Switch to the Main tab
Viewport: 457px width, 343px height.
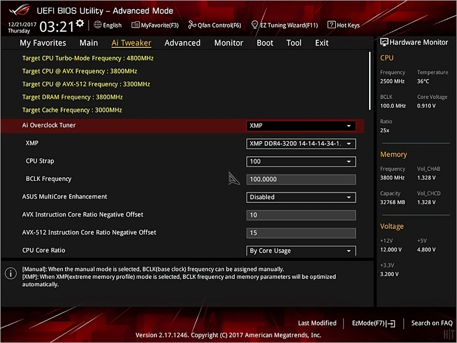[x=89, y=43]
